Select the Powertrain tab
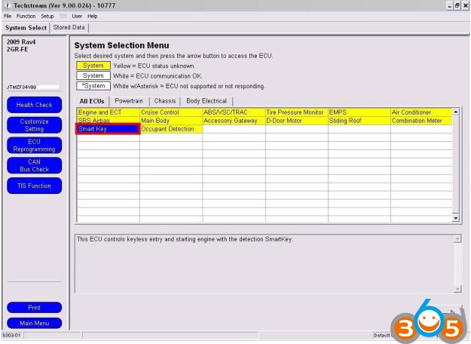 [129, 101]
